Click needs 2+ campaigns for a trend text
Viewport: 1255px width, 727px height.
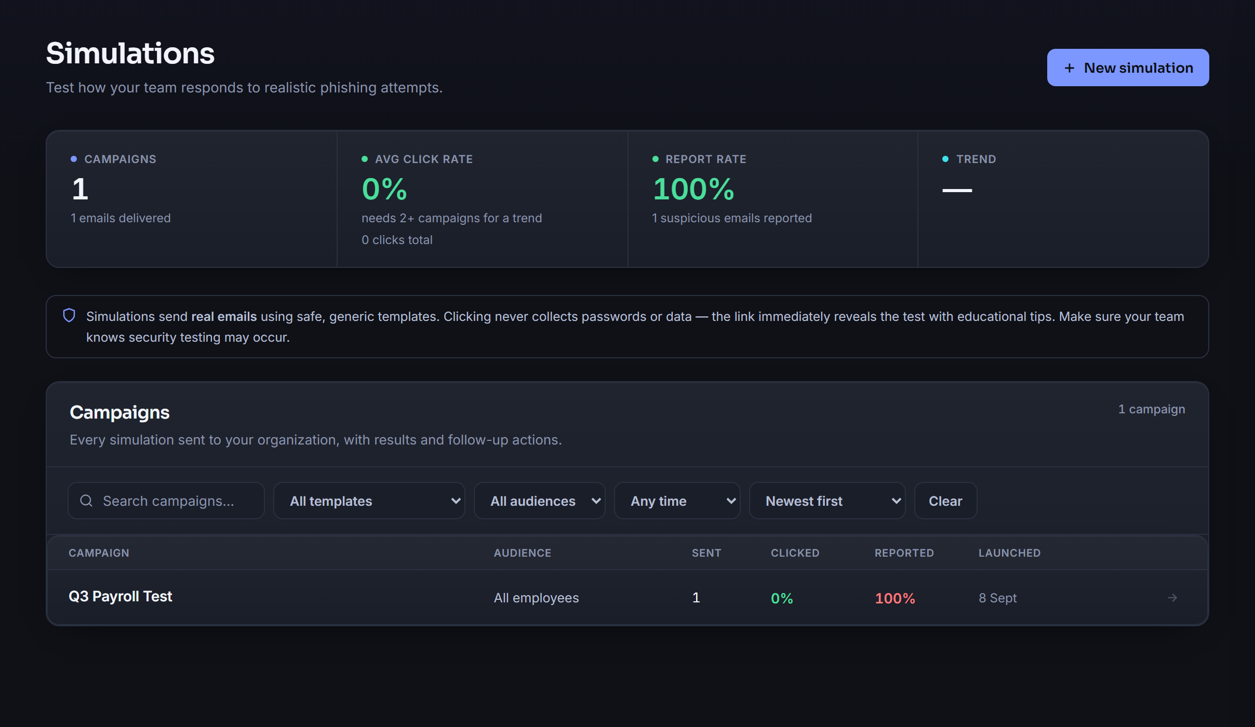[x=451, y=218]
